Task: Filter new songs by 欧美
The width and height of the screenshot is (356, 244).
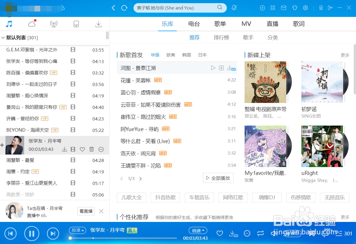Action: [171, 55]
